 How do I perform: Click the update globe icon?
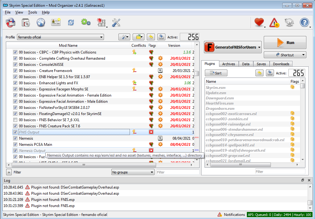click(x=289, y=22)
